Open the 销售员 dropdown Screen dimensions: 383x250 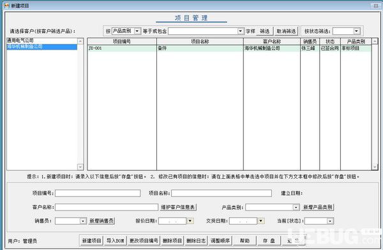[x=83, y=221]
